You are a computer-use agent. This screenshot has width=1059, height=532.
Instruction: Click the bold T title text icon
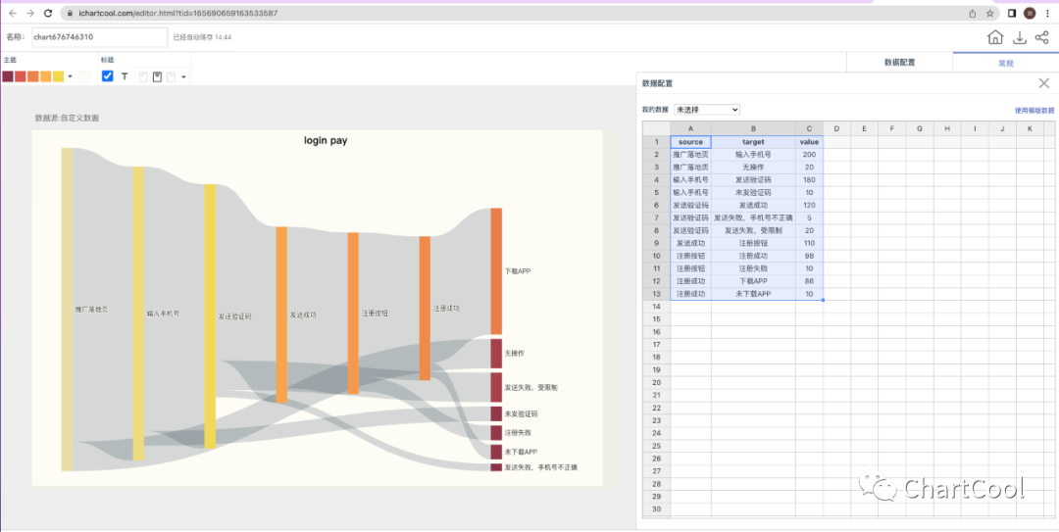point(125,76)
